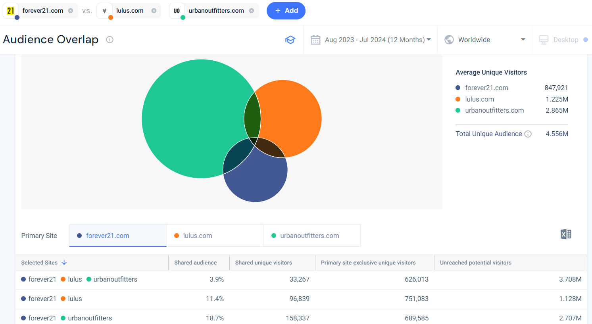Click the Audience Overlap info icon
Screen dimensions: 592x324
tap(110, 40)
